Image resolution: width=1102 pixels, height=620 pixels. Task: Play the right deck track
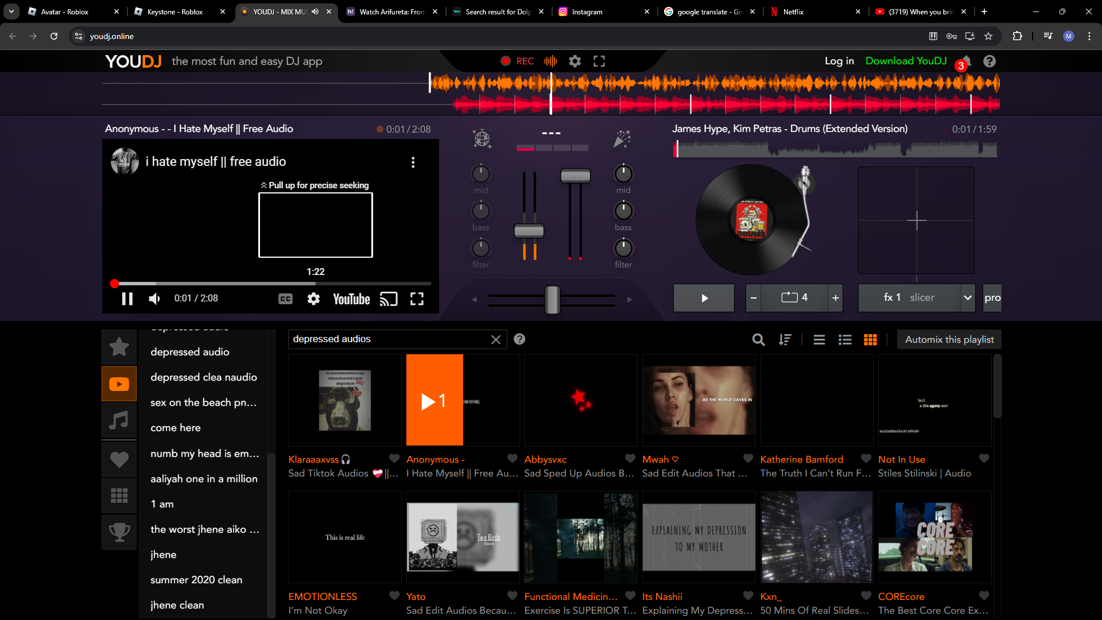(704, 298)
